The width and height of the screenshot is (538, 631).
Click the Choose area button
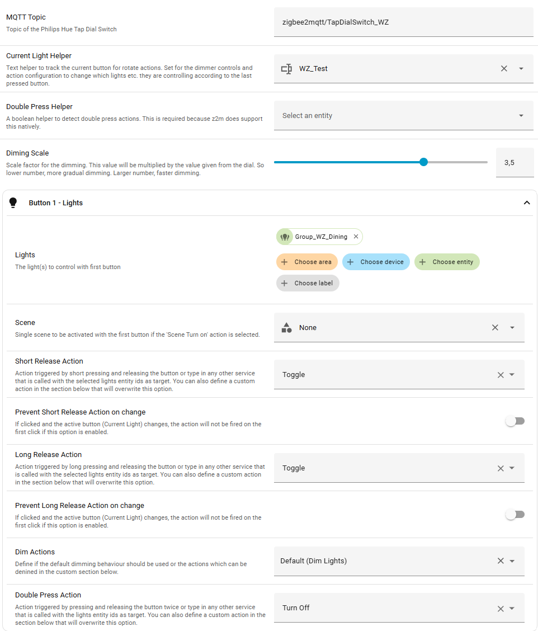point(307,262)
